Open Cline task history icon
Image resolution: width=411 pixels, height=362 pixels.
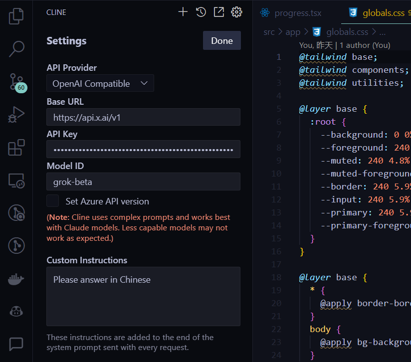coord(201,12)
